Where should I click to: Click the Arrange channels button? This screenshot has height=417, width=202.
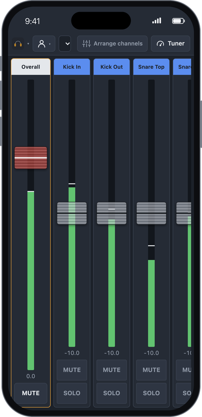pos(112,44)
